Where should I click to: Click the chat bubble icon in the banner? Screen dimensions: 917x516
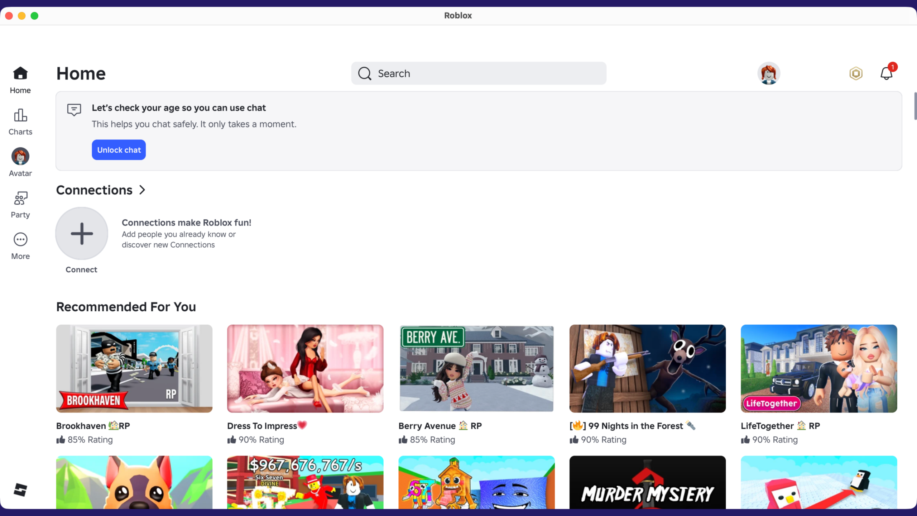pos(74,110)
